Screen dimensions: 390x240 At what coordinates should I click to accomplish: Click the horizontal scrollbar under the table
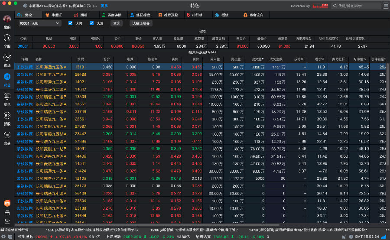click(x=147, y=225)
